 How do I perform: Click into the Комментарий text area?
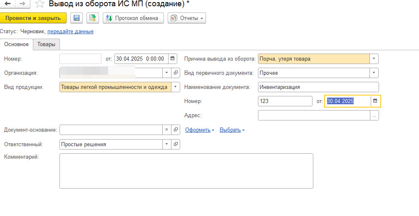[x=186, y=171]
